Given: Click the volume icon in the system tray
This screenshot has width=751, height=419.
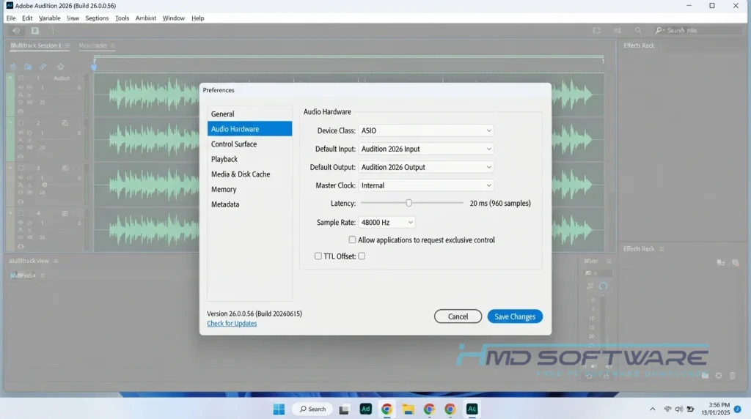Looking at the screenshot, I should [678, 409].
